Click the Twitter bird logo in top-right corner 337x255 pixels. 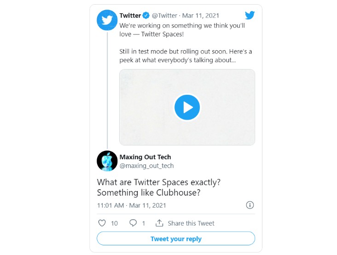(x=250, y=15)
